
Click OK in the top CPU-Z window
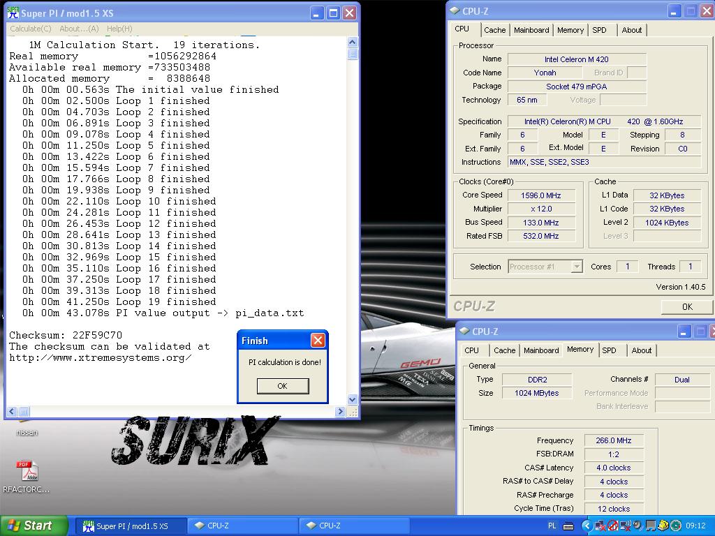point(687,307)
